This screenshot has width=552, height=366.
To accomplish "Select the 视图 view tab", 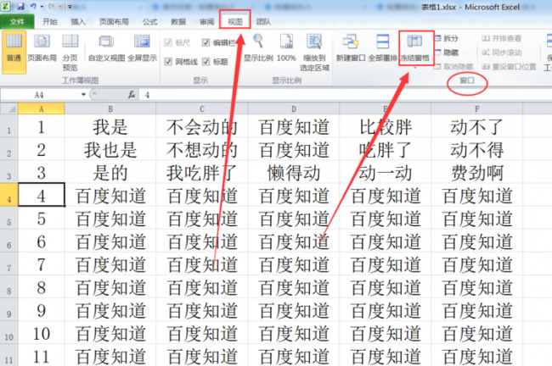I will pyautogui.click(x=235, y=22).
